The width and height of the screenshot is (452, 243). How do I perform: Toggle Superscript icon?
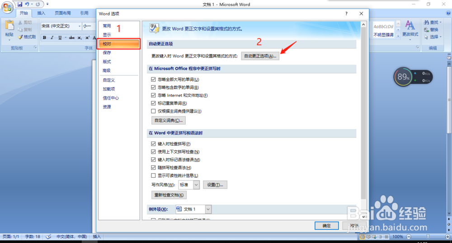coord(87,38)
